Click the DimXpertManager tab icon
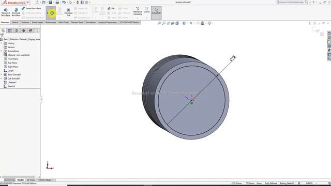 24,31
